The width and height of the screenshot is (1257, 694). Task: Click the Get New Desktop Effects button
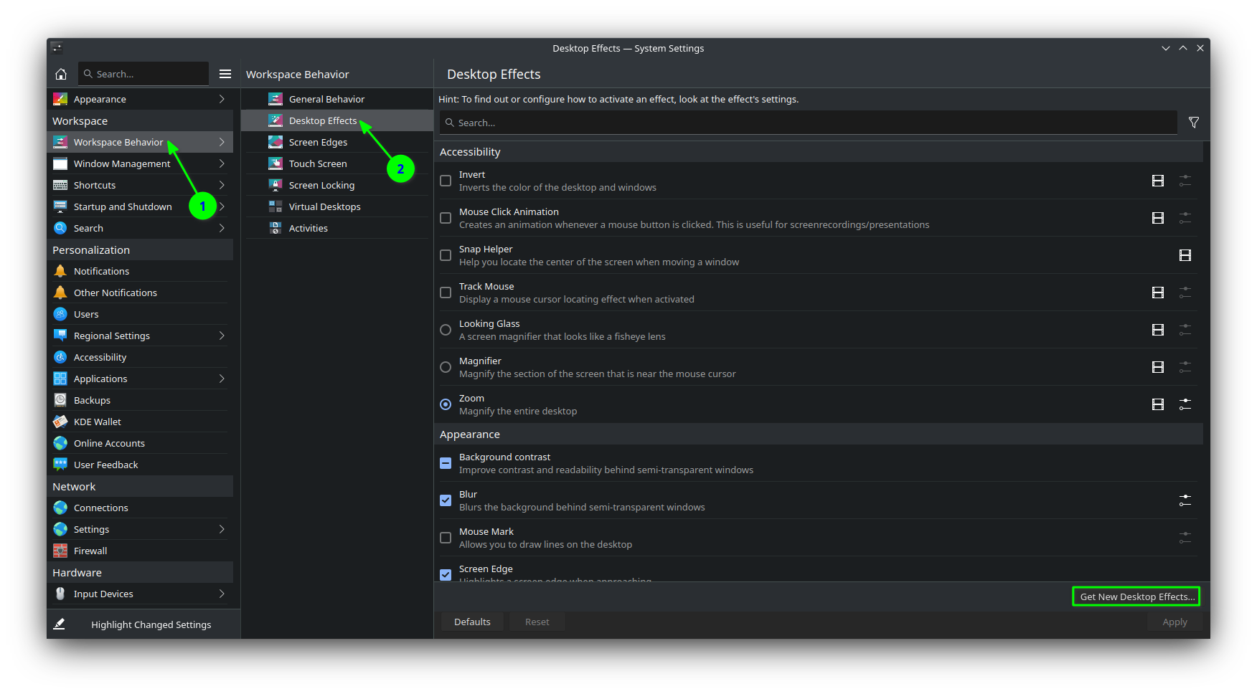tap(1136, 596)
